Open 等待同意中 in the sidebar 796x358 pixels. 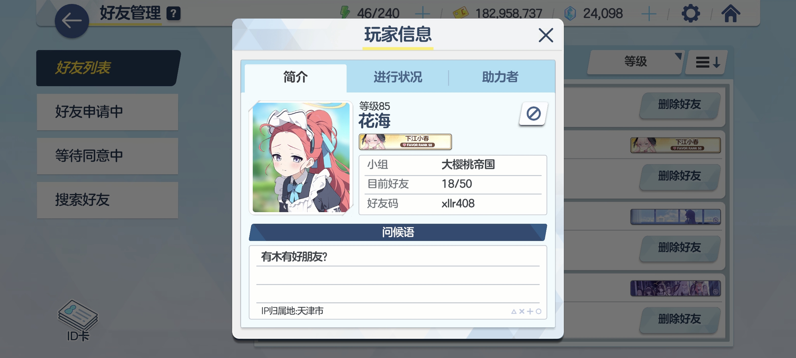point(107,156)
